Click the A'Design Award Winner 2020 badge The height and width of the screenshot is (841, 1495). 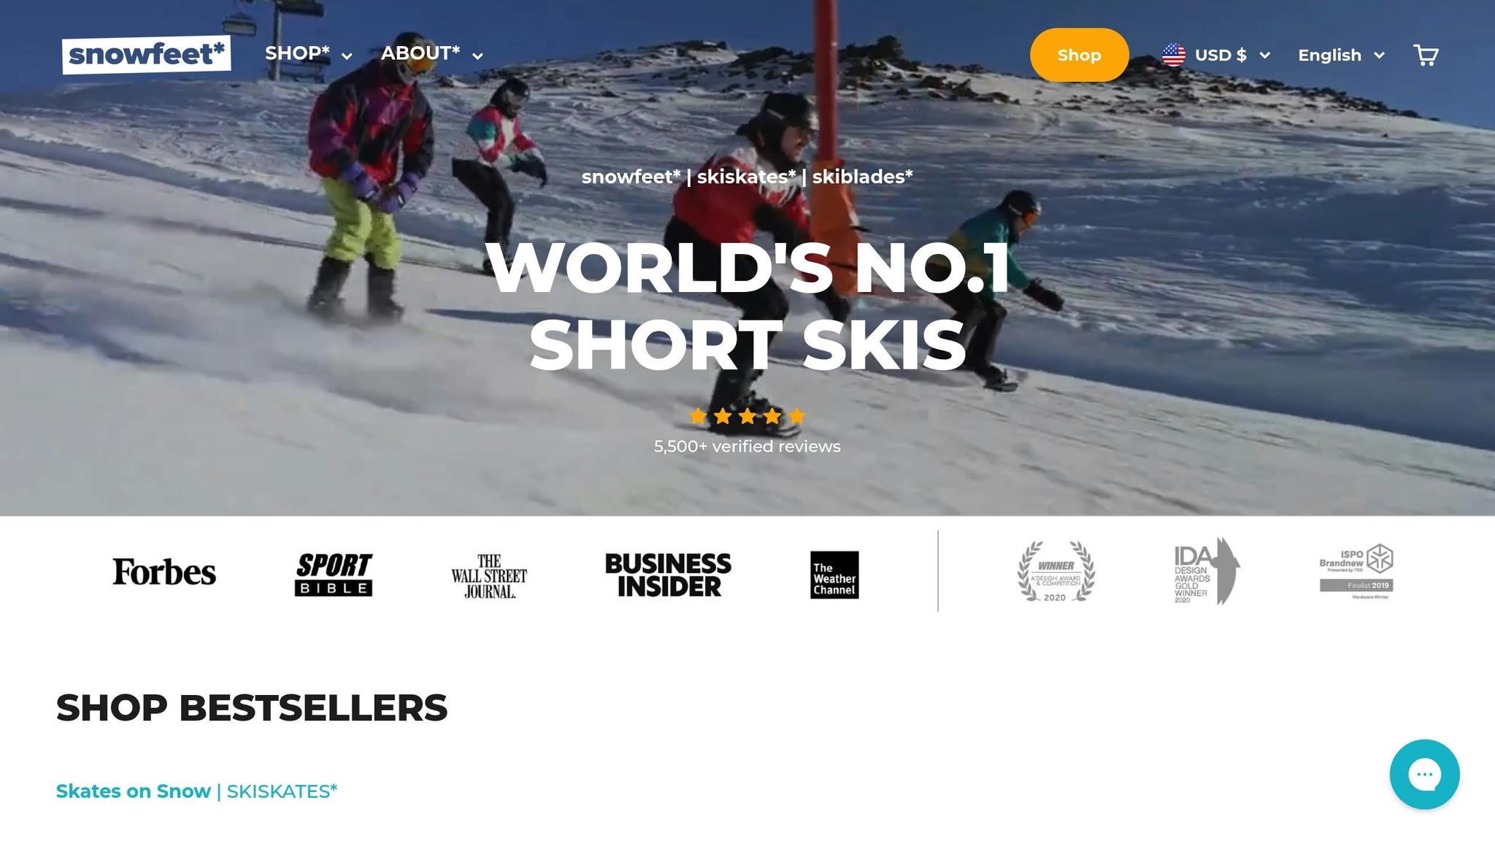(1056, 572)
